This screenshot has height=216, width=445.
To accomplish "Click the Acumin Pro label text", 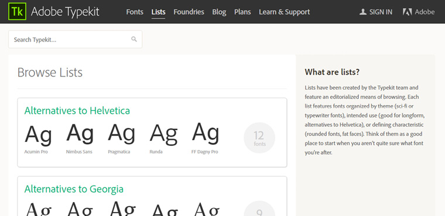I will pos(36,152).
